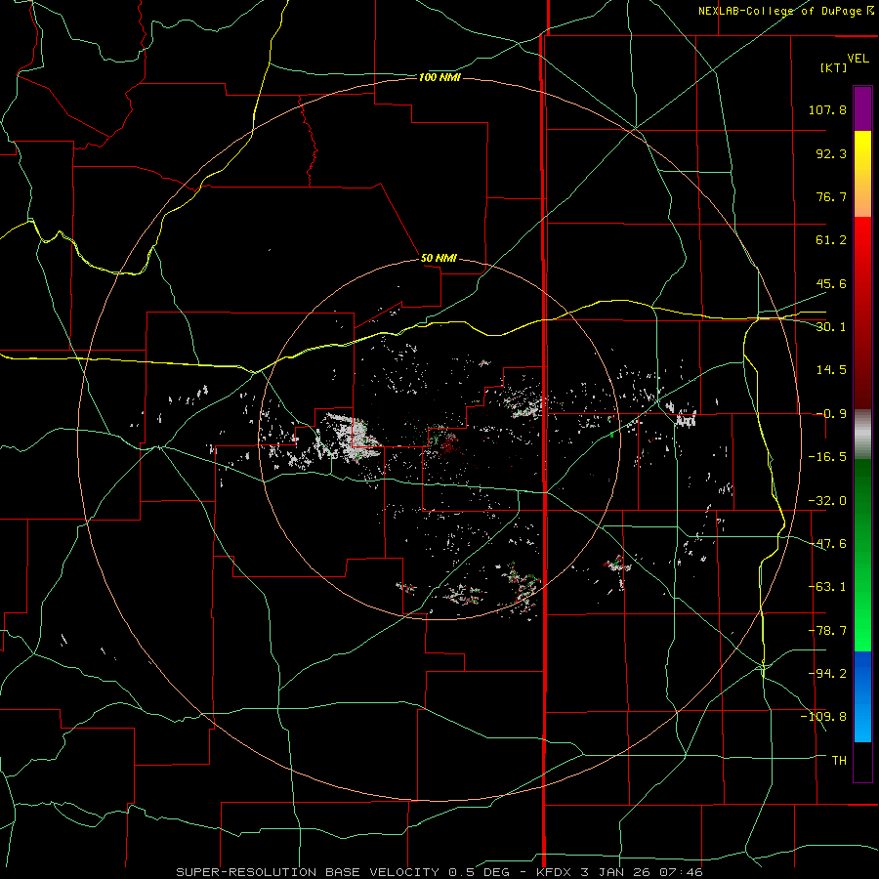Pick the blue segment of color bar

[x=862, y=696]
